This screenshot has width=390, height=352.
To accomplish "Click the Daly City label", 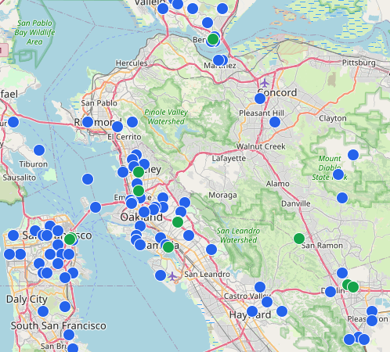I will tap(27, 300).
